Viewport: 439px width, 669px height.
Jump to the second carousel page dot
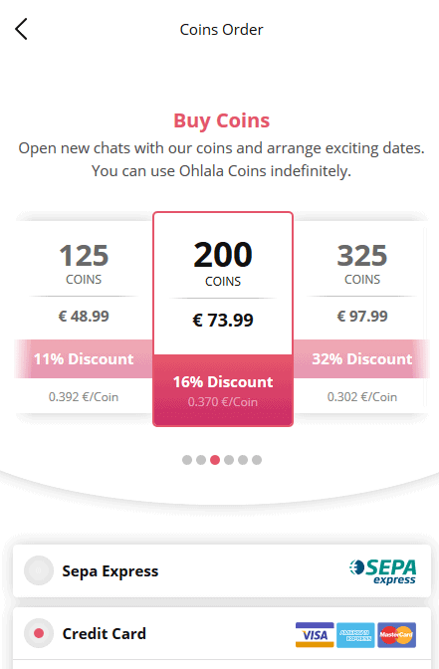click(201, 460)
